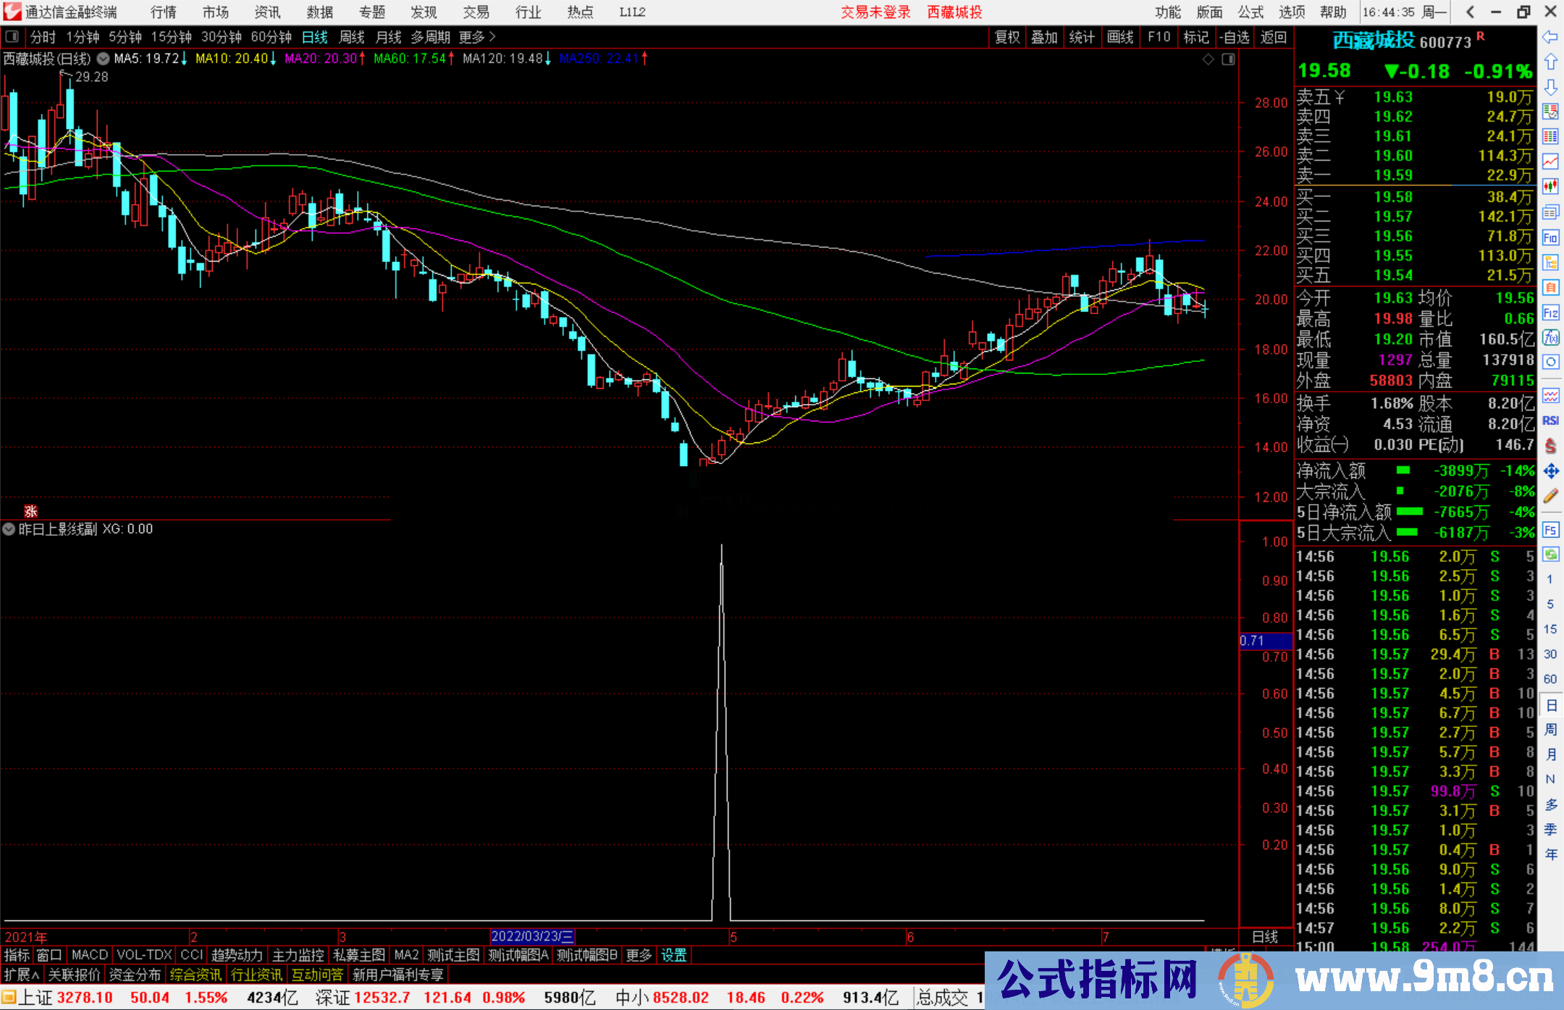Toggle -自选 watchlist membership
This screenshot has height=1010, width=1564.
[x=1234, y=37]
